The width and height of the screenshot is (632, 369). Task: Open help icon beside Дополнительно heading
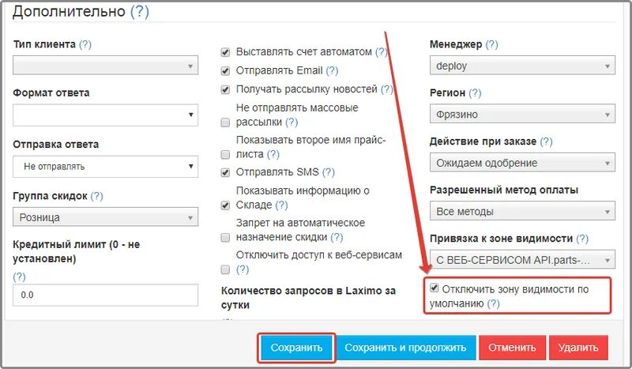click(x=140, y=11)
